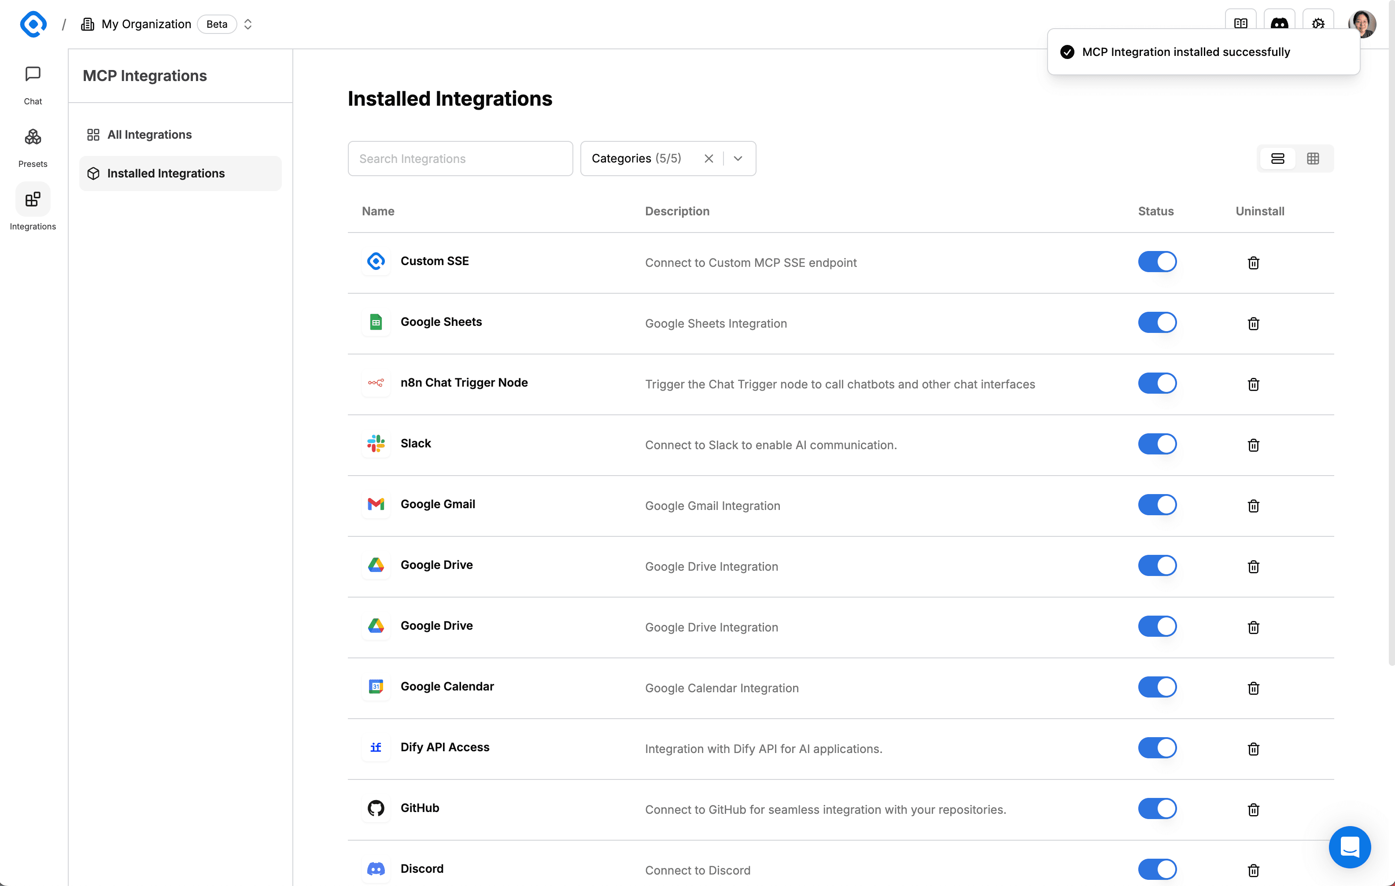Turn off the GitHub integration
The height and width of the screenshot is (886, 1395).
click(x=1157, y=809)
